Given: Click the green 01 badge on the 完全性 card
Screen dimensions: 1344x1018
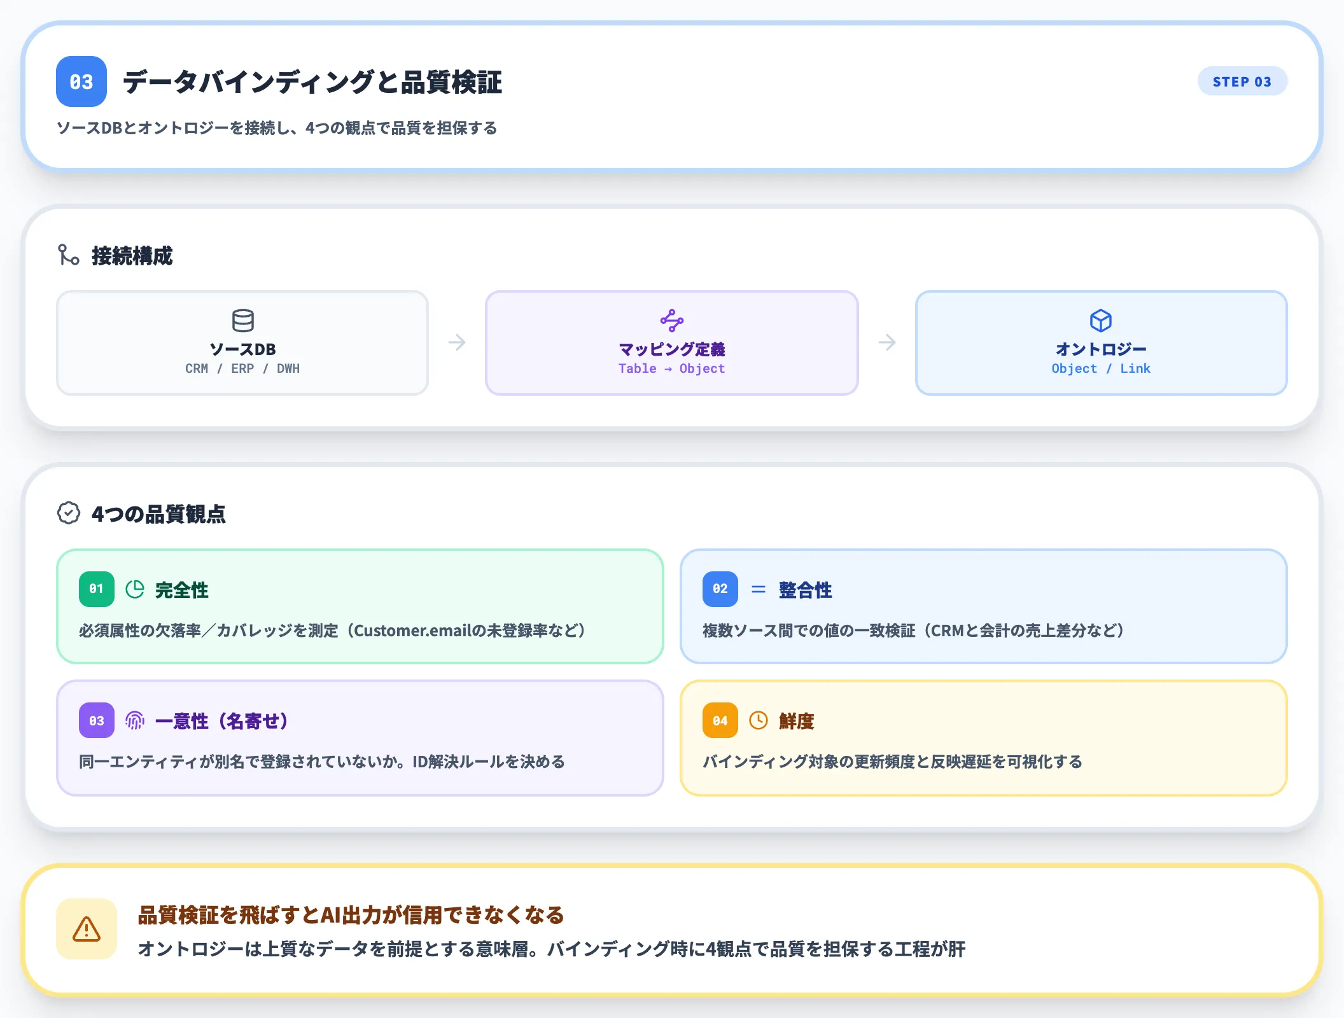Looking at the screenshot, I should [x=95, y=589].
